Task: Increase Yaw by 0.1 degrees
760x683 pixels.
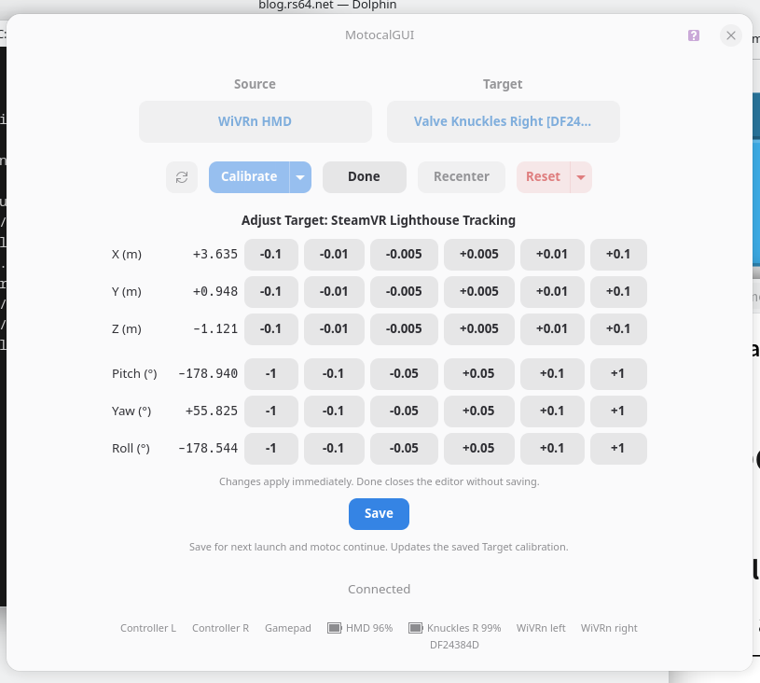Action: tap(552, 411)
